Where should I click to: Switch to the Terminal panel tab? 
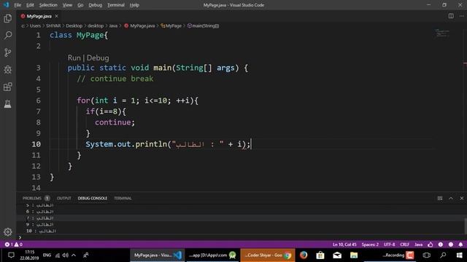(x=123, y=198)
